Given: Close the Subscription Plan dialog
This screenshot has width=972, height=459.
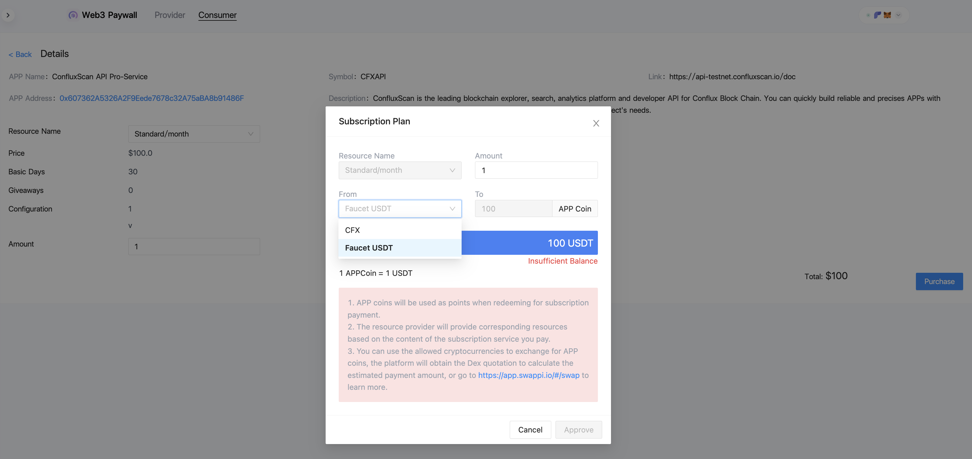Looking at the screenshot, I should pos(596,123).
